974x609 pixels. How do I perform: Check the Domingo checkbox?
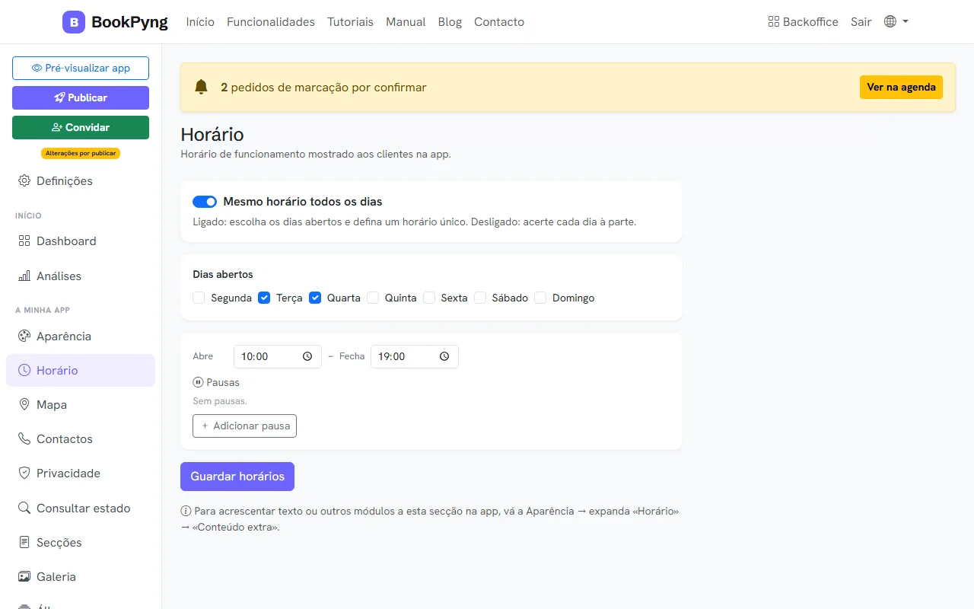click(540, 298)
